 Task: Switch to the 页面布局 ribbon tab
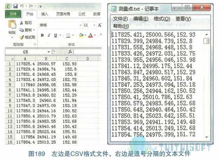coord(63,14)
